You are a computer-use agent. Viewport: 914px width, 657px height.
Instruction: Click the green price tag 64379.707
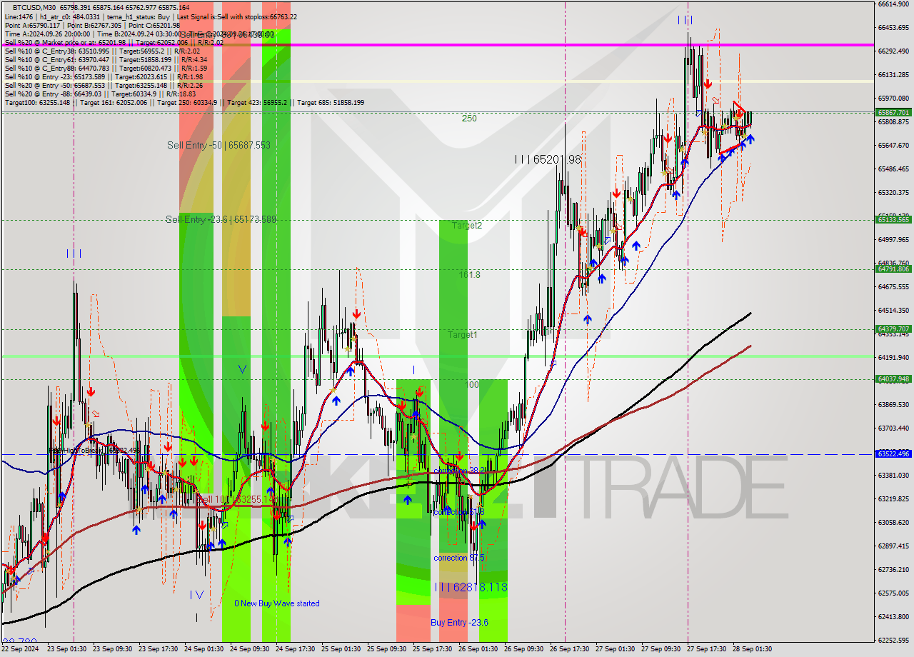tap(893, 329)
